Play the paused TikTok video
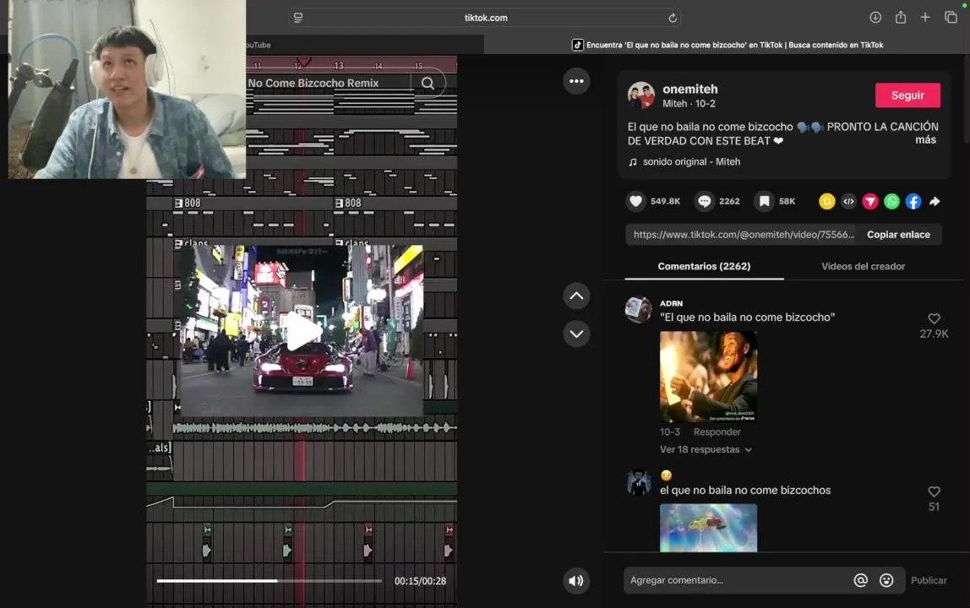The height and width of the screenshot is (608, 970). (302, 332)
